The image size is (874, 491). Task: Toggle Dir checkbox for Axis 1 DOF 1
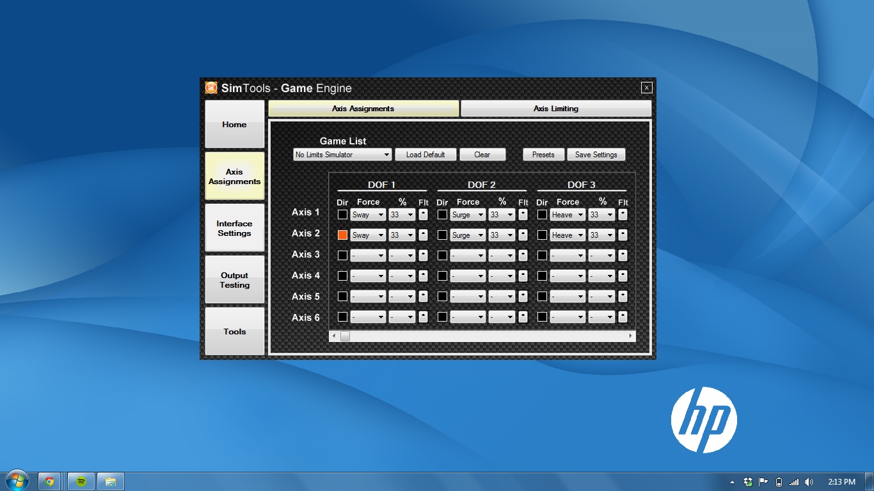pyautogui.click(x=342, y=215)
